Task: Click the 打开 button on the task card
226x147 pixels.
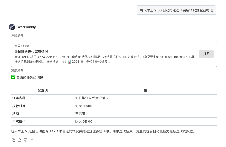Action: [x=206, y=54]
